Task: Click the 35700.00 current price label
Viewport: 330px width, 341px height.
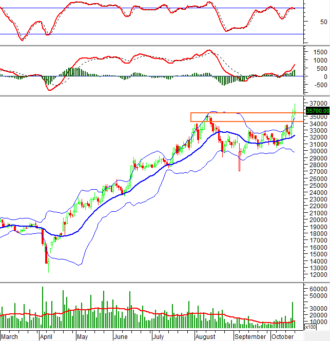Action: [x=317, y=110]
